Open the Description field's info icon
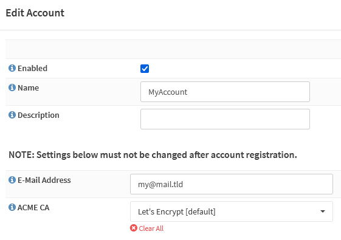The height and width of the screenshot is (240, 341). (x=12, y=115)
